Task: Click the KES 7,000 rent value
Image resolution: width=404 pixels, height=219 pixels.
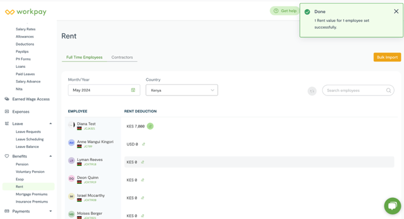Action: pos(136,126)
